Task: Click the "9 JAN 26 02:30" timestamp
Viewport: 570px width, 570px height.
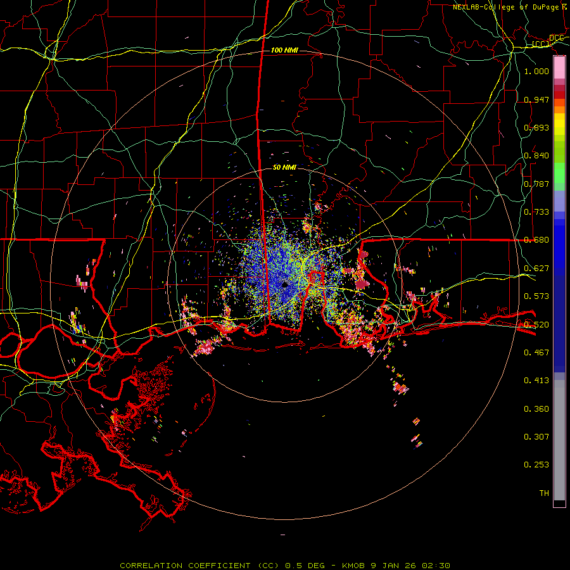Action: (410, 566)
